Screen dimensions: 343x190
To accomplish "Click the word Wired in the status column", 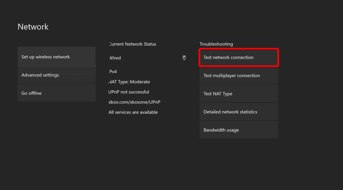I will pyautogui.click(x=115, y=58).
